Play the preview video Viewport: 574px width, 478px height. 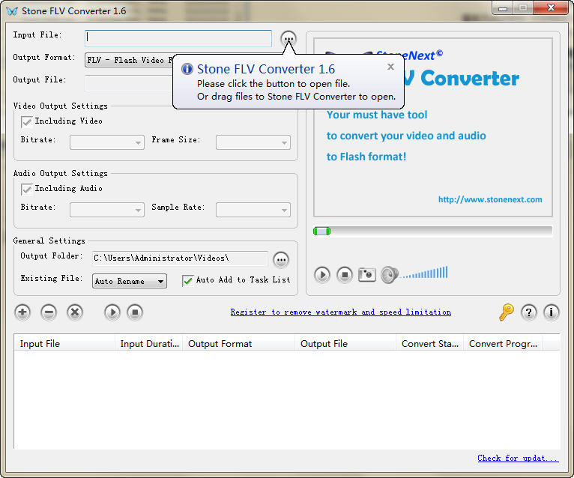click(x=322, y=275)
